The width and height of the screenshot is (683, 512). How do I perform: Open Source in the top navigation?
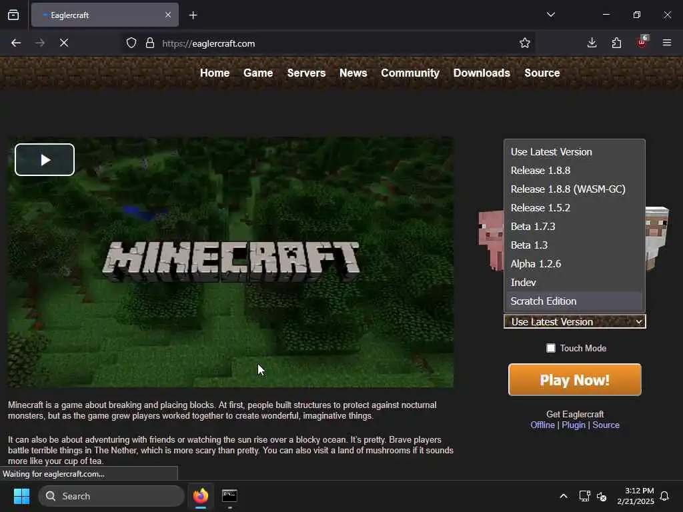[x=542, y=73]
